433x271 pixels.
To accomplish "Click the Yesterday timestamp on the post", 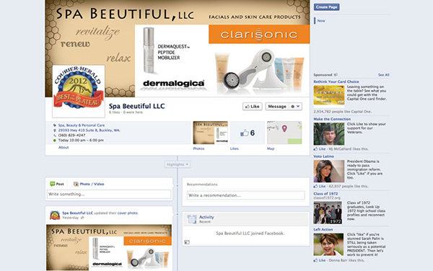I will click(x=71, y=218).
